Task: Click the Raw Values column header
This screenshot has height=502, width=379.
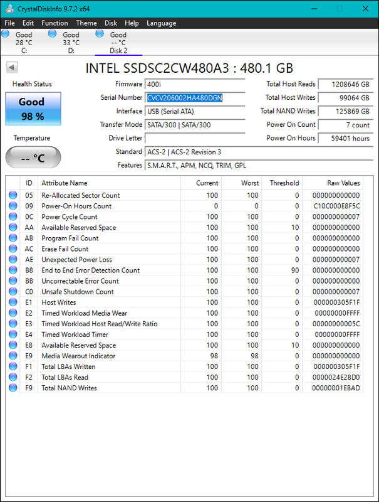Action: [x=333, y=183]
